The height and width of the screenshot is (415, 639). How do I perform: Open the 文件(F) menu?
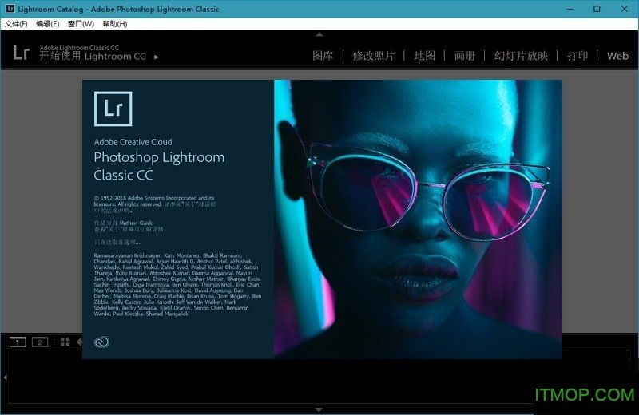click(16, 24)
